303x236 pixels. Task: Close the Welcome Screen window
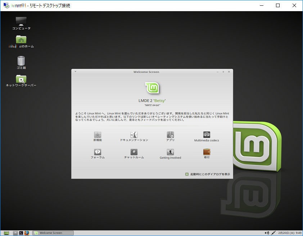click(x=229, y=72)
